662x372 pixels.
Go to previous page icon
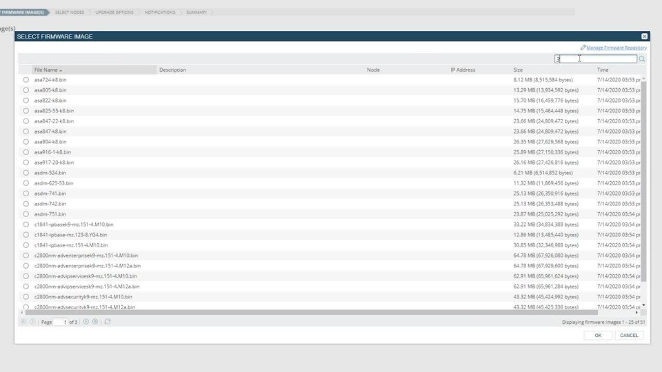pyautogui.click(x=32, y=322)
